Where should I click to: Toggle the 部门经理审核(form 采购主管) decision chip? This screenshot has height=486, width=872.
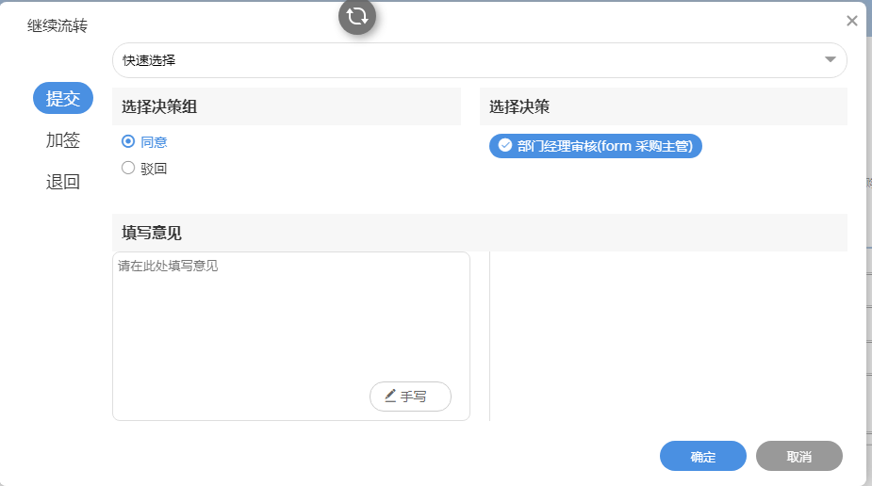[x=595, y=146]
